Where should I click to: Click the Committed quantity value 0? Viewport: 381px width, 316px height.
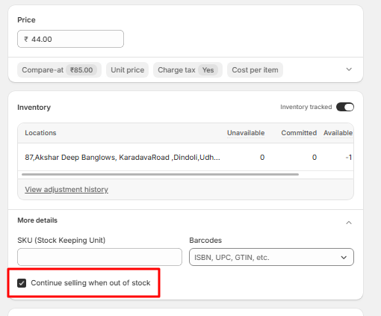[x=315, y=158]
